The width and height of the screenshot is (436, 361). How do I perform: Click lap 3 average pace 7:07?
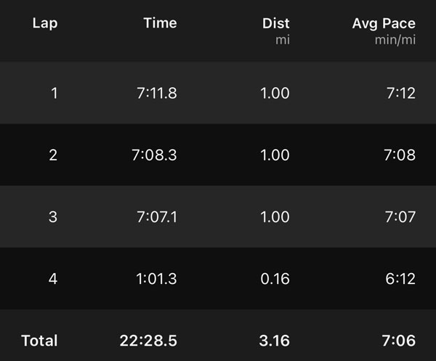400,216
